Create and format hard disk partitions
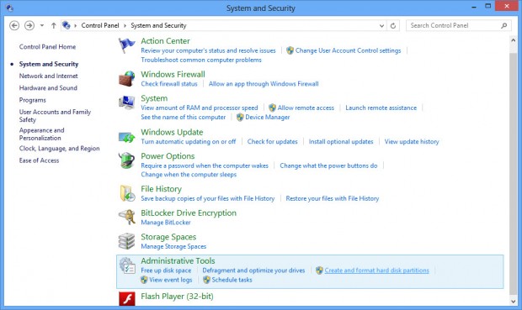The image size is (522, 310). pyautogui.click(x=376, y=271)
